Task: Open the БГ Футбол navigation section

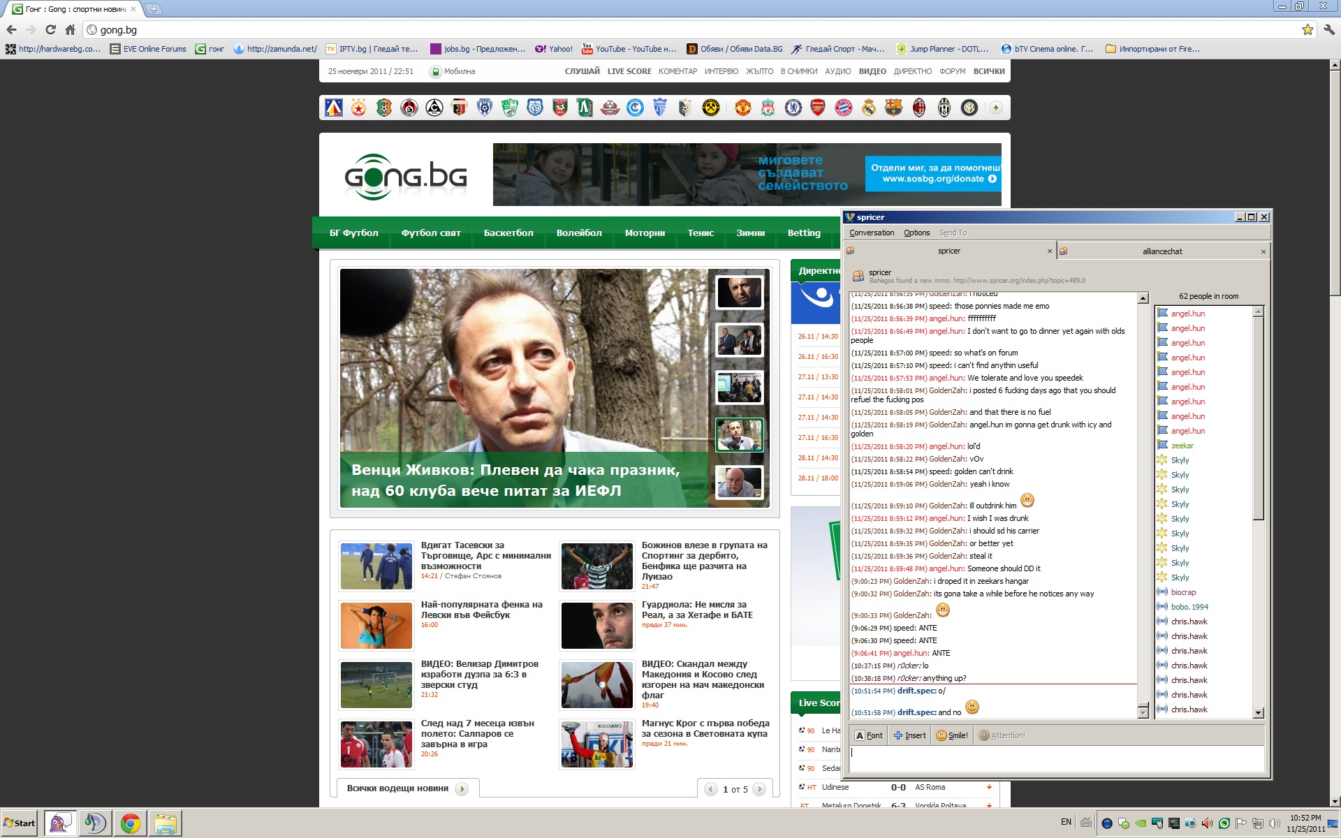Action: pyautogui.click(x=354, y=233)
